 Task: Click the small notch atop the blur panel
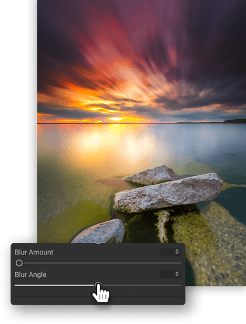pyautogui.click(x=99, y=243)
